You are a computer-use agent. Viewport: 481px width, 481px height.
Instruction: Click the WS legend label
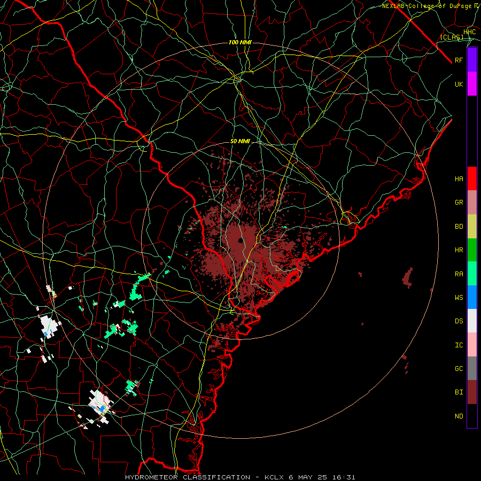[459, 298]
